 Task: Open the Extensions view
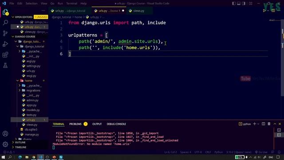point(5,55)
